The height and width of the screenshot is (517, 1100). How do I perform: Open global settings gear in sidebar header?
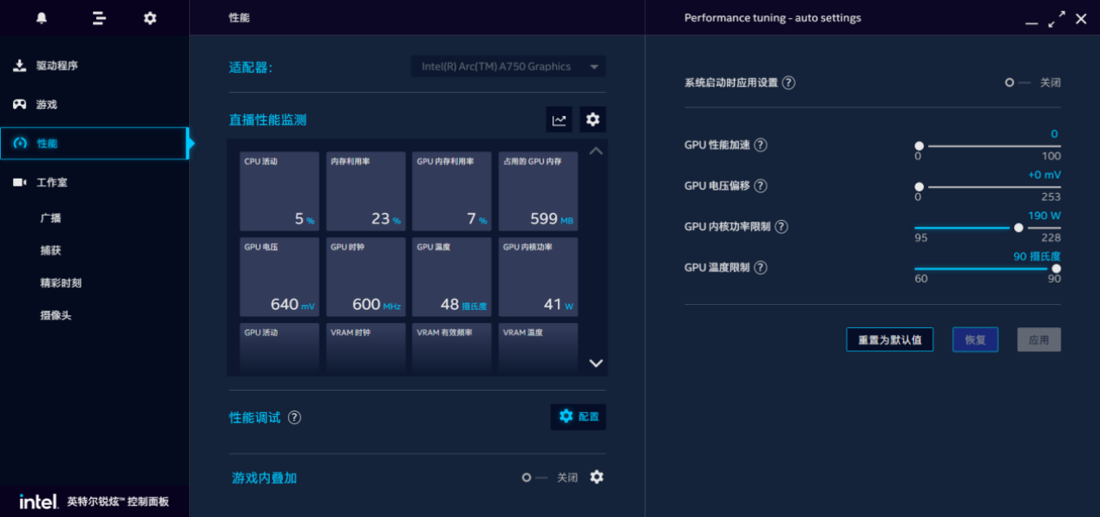150,18
